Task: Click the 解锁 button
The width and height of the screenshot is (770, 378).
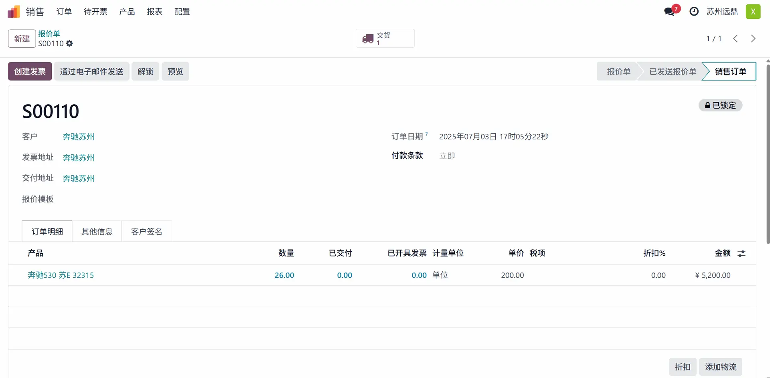Action: point(146,71)
